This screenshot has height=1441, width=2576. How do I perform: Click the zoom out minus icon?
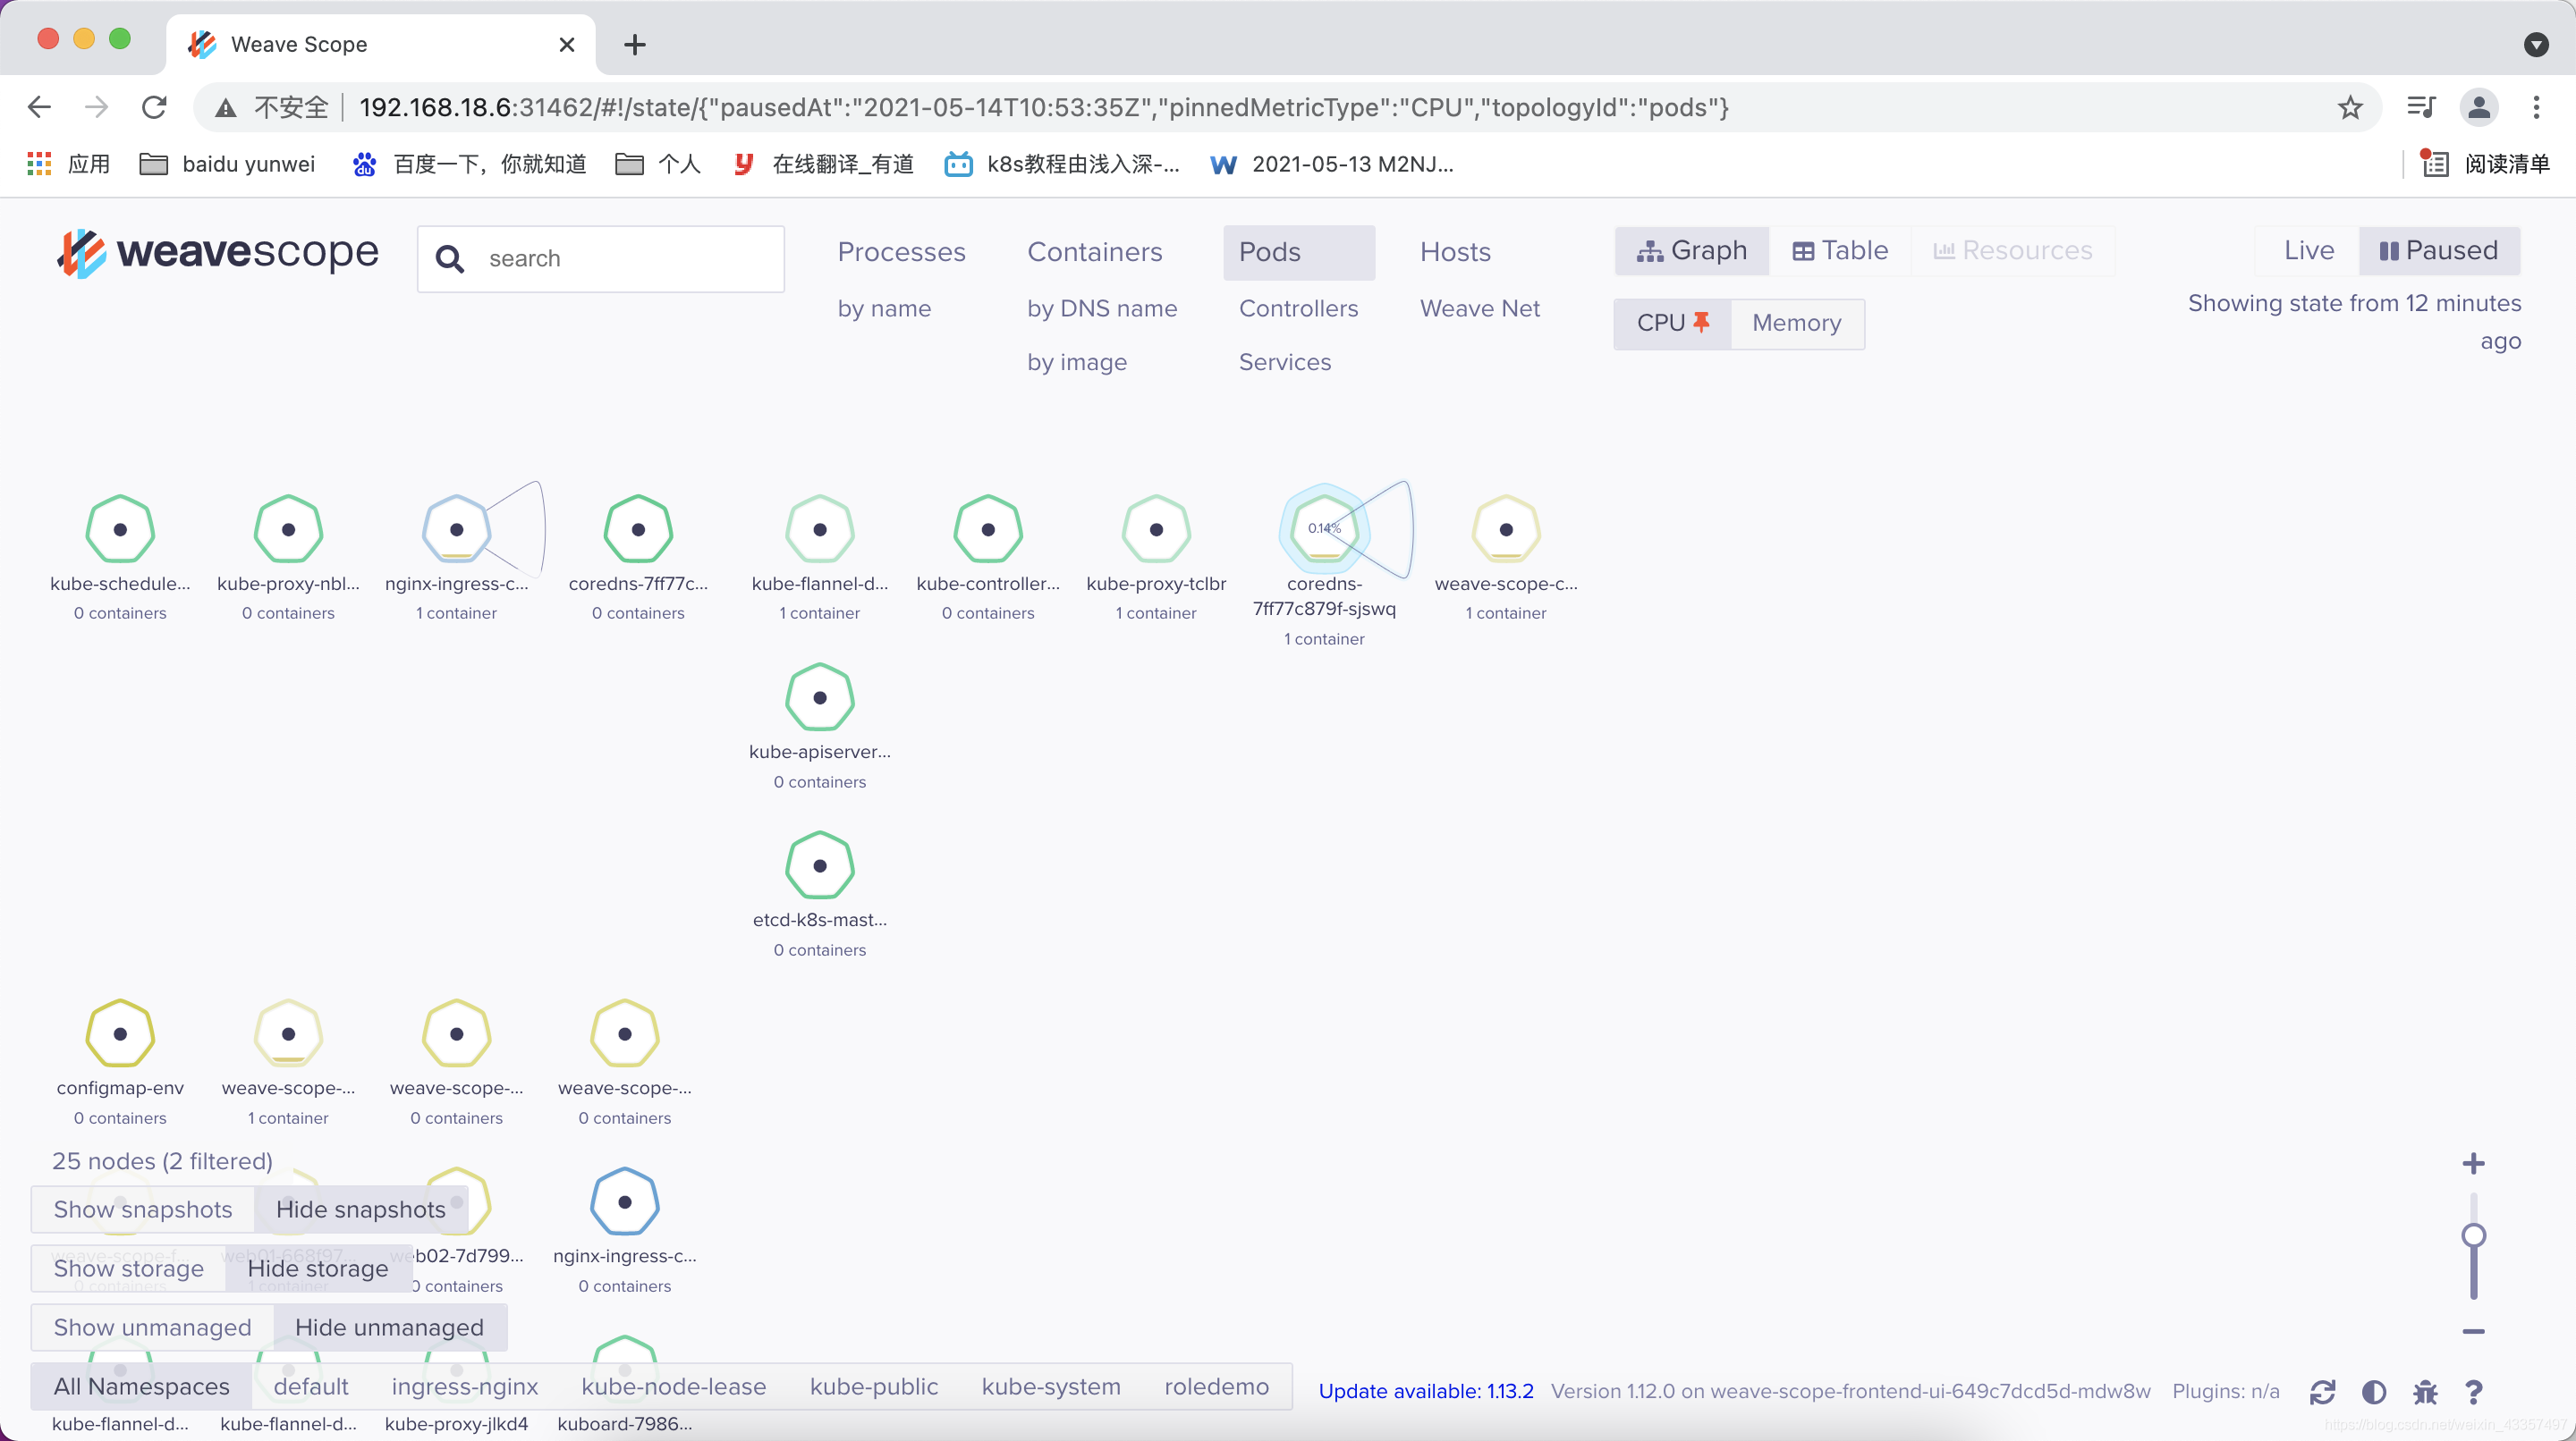click(2473, 1331)
